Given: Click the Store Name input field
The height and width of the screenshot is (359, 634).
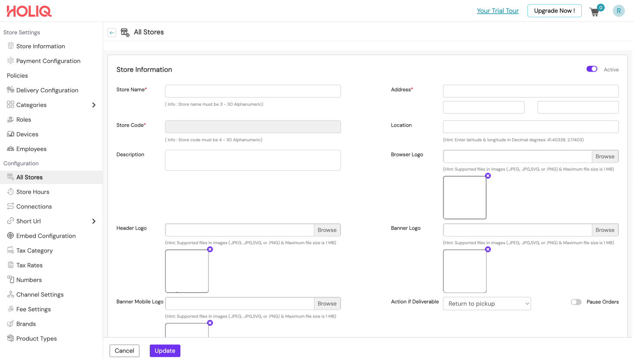Looking at the screenshot, I should pyautogui.click(x=253, y=91).
